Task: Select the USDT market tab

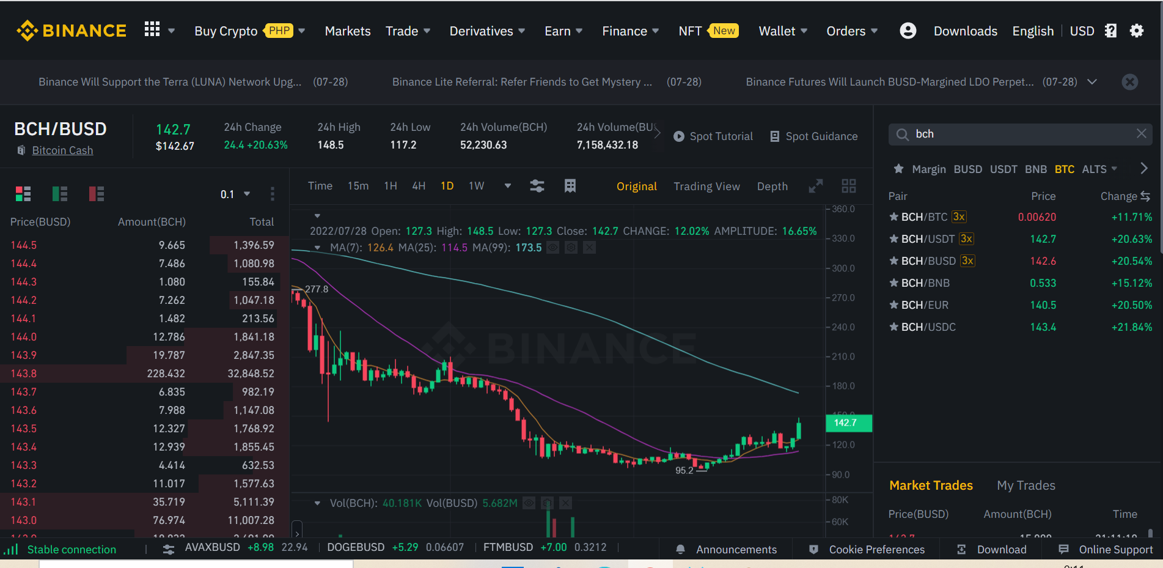Action: point(1003,169)
